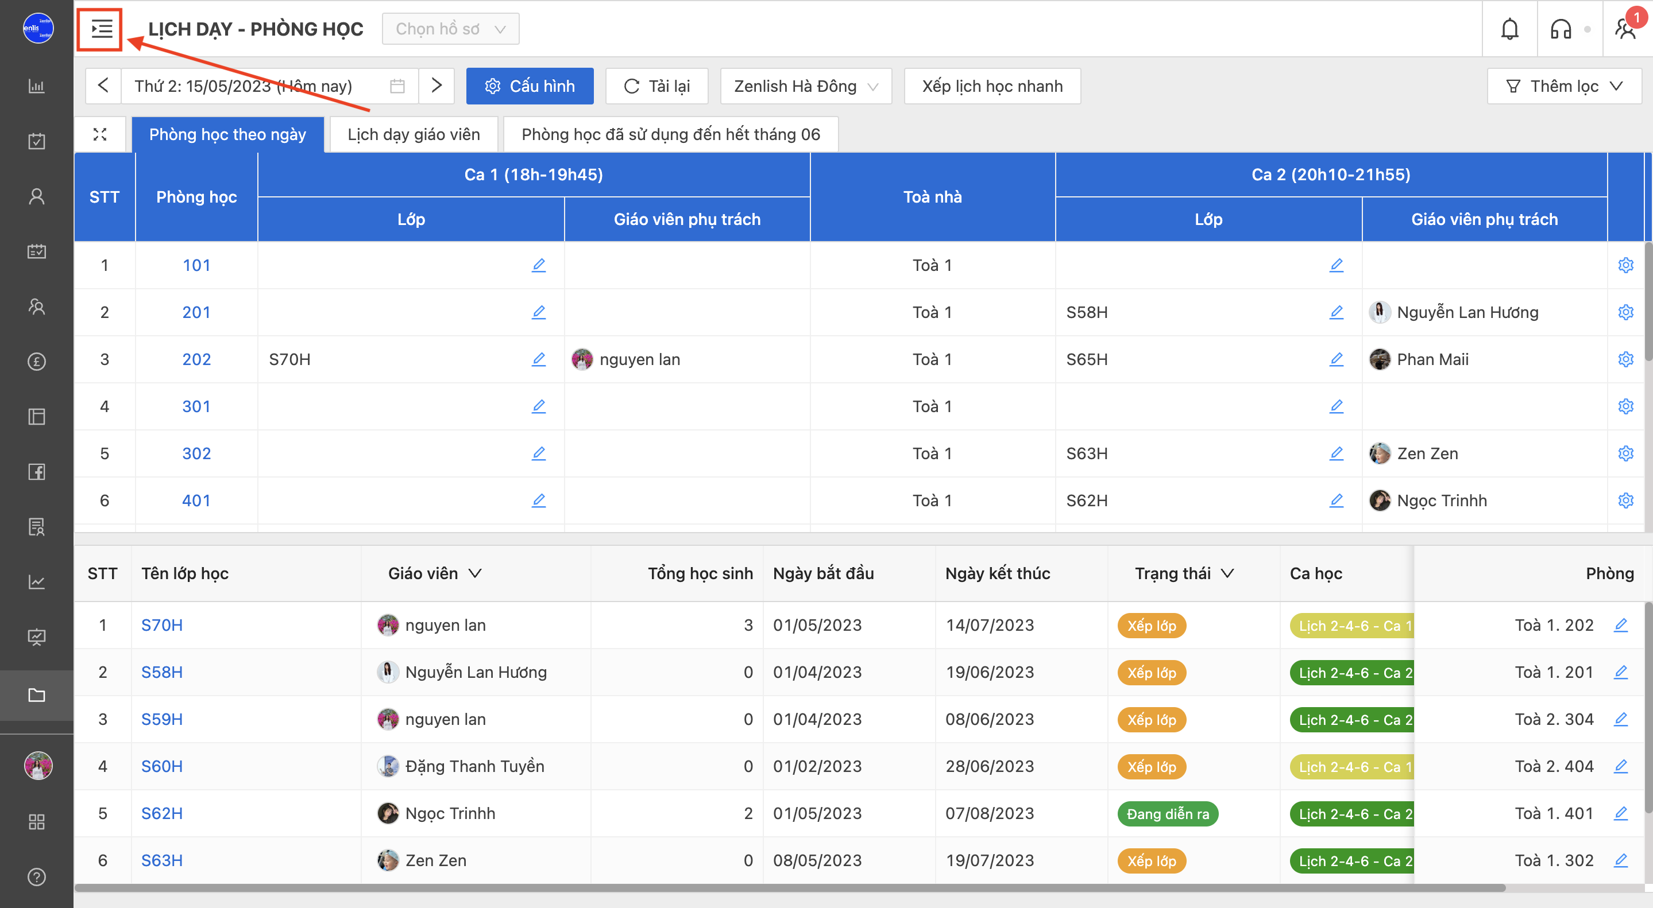
Task: Click the help question mark icon
Action: [37, 876]
